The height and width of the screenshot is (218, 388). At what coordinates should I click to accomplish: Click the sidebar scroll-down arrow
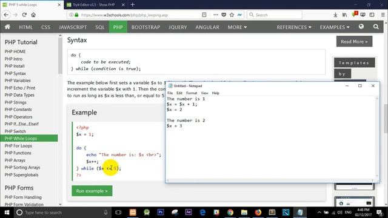[x=60, y=204]
